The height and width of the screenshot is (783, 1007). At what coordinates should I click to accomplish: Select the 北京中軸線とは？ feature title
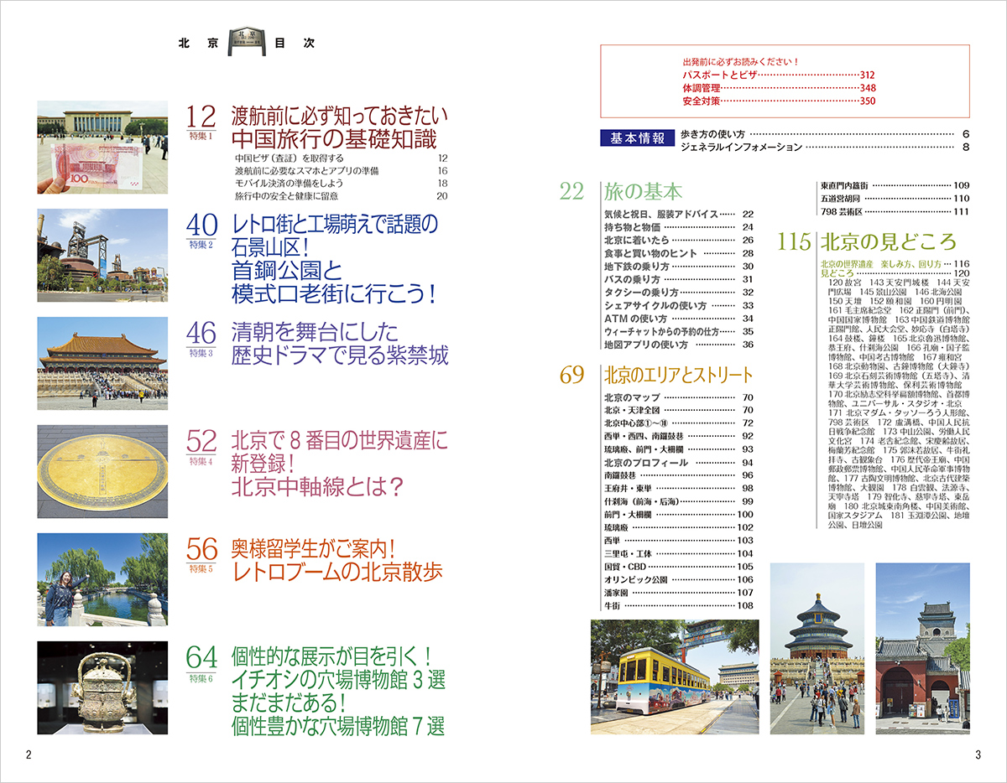point(318,487)
